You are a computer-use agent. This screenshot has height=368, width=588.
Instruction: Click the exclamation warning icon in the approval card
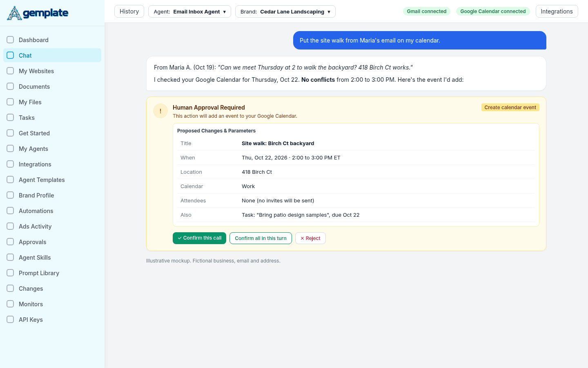[160, 111]
